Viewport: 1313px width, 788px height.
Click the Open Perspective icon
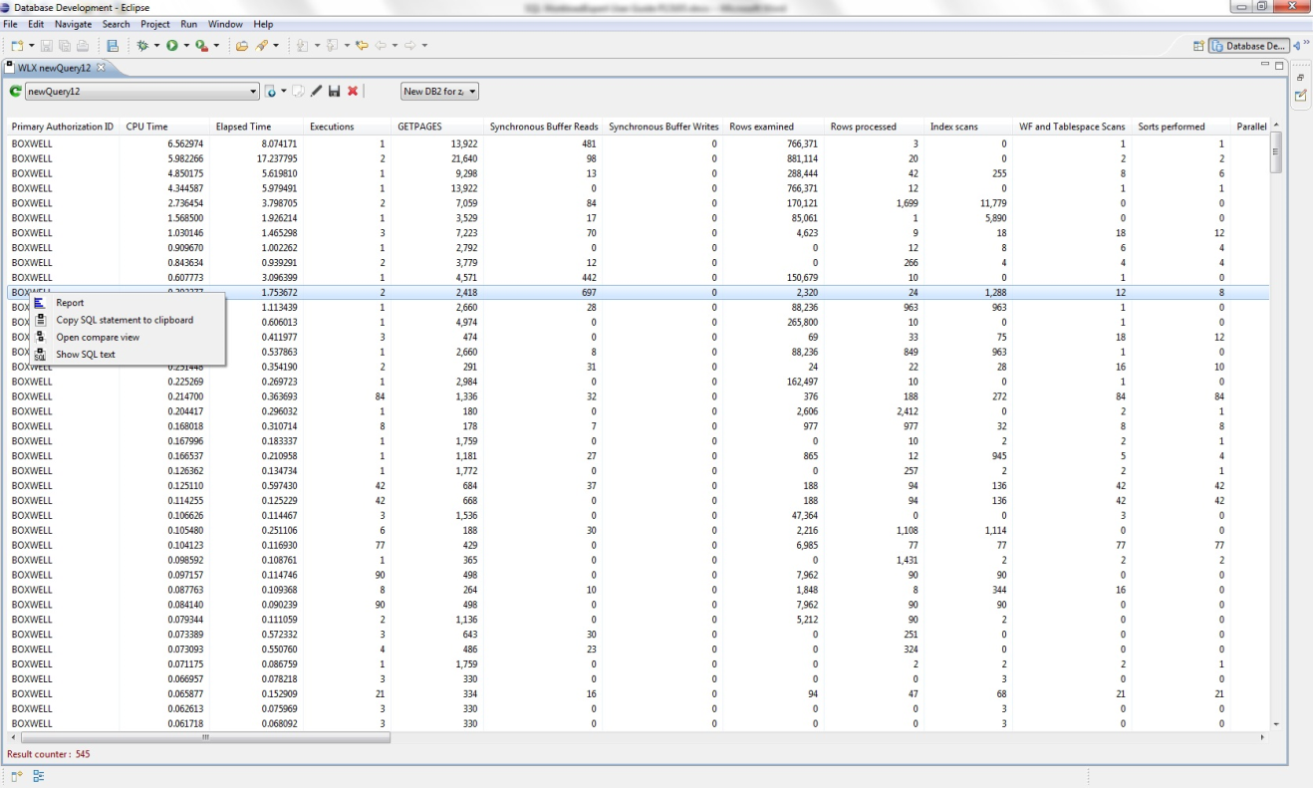[x=1198, y=46]
